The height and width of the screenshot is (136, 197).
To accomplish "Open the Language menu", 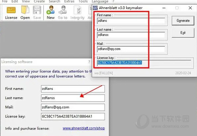I will point(100,1).
